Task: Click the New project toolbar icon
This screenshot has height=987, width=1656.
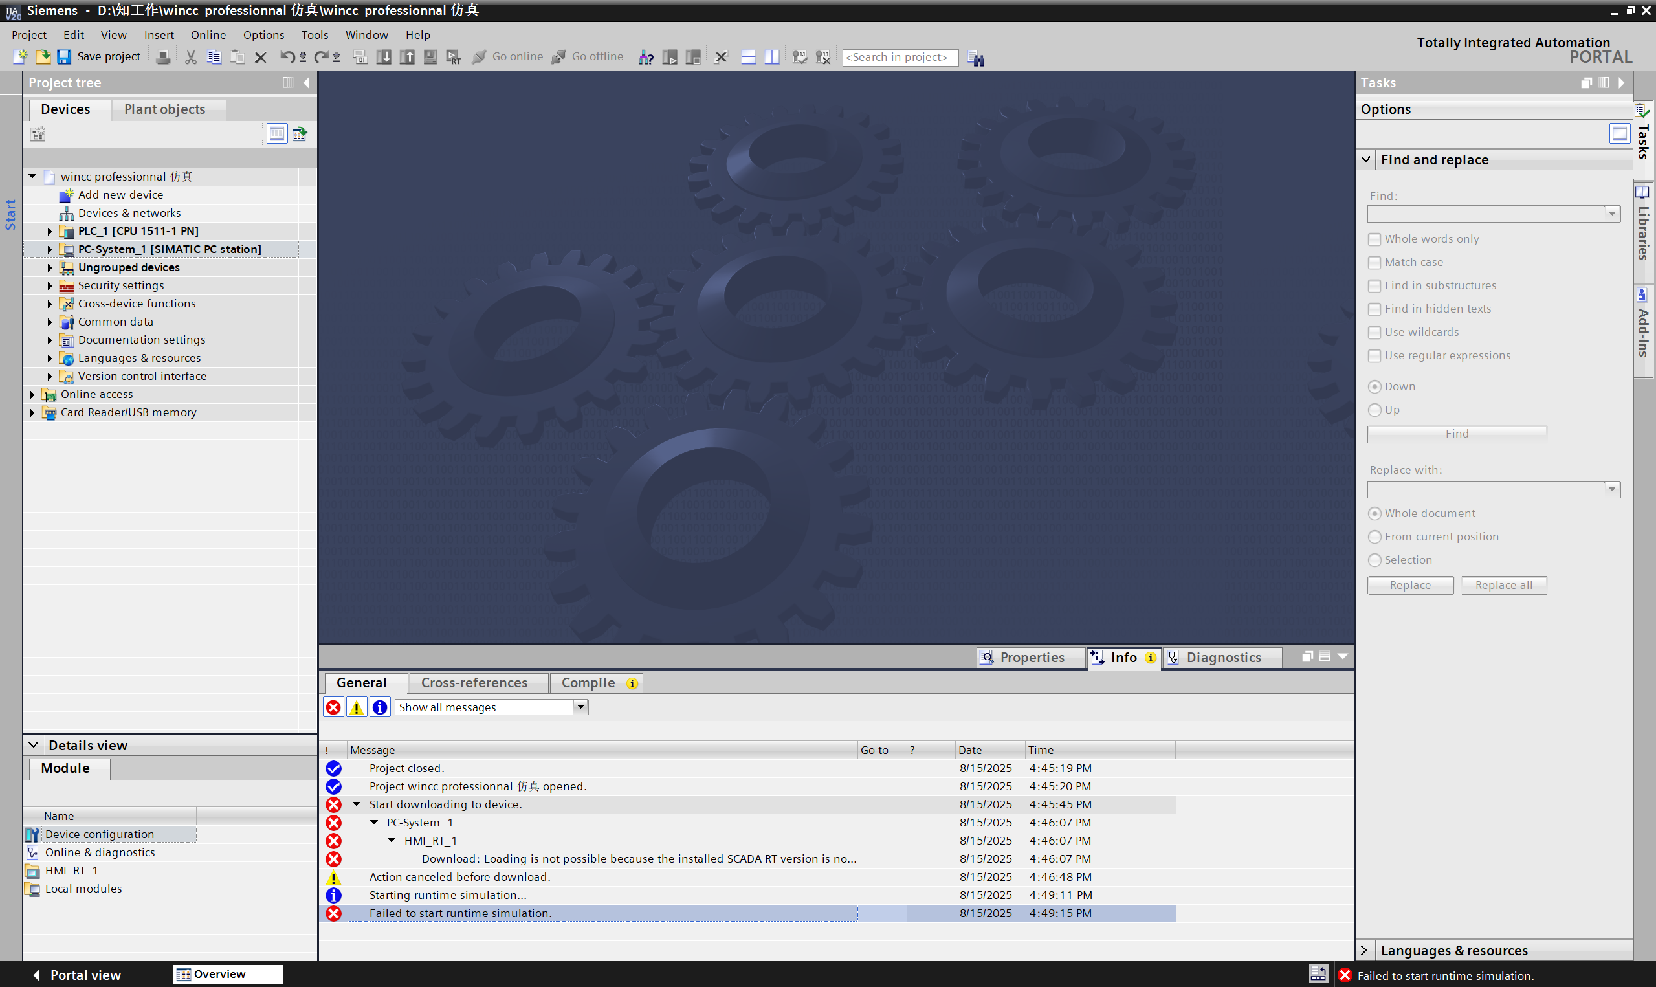Action: click(20, 57)
